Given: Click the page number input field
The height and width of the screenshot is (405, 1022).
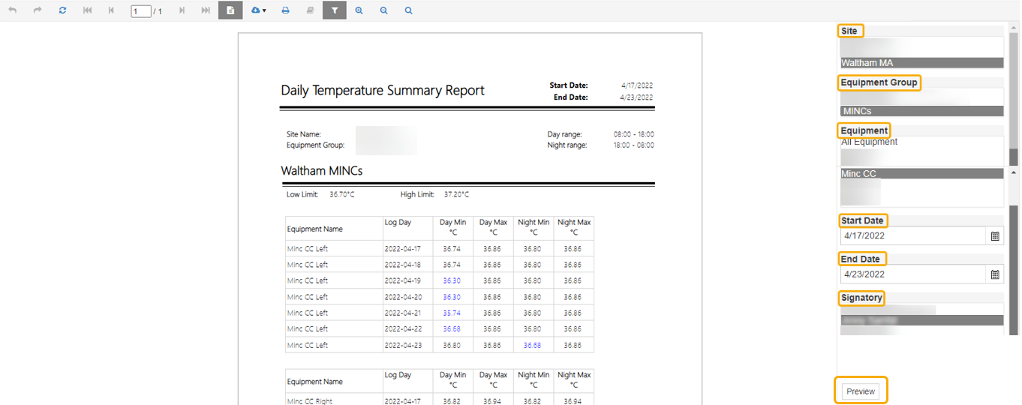Looking at the screenshot, I should click(x=141, y=11).
